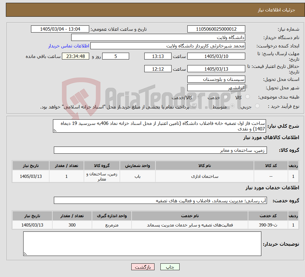The height and width of the screenshot is (277, 305).
Task: Click the کد کالا column header
Action: (x=271, y=165)
